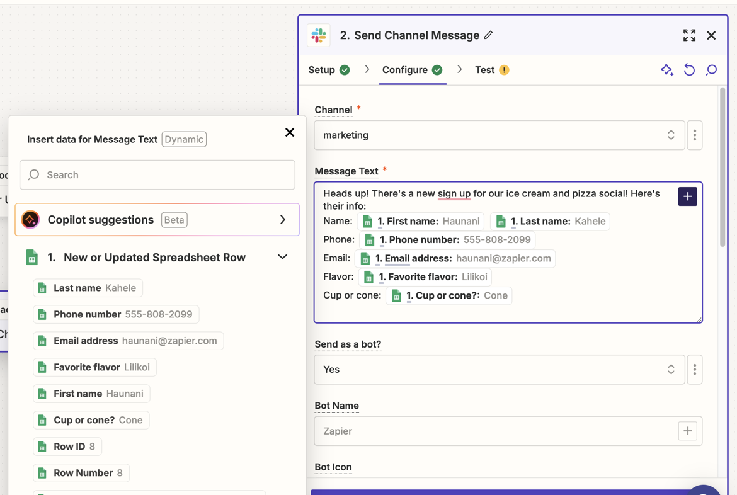Open the Copilot sparkle icon in the toolbar
This screenshot has height=495, width=737.
pyautogui.click(x=667, y=70)
